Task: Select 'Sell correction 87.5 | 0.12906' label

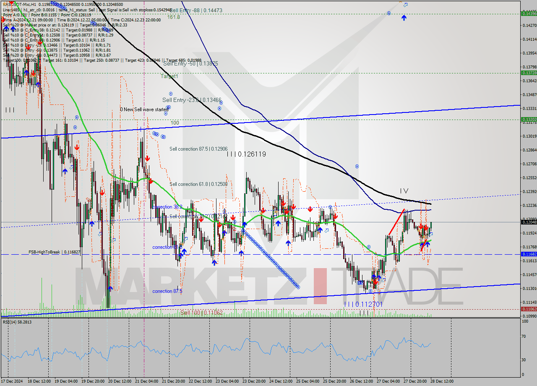Action: tap(198, 149)
